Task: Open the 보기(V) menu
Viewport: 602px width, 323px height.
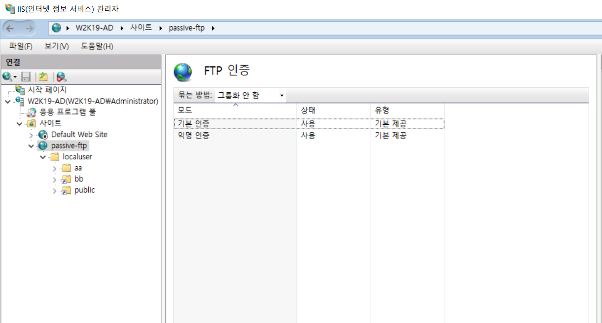Action: point(57,46)
